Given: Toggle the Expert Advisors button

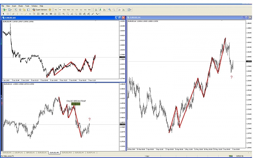Looking at the screenshot, I should click(40, 10).
